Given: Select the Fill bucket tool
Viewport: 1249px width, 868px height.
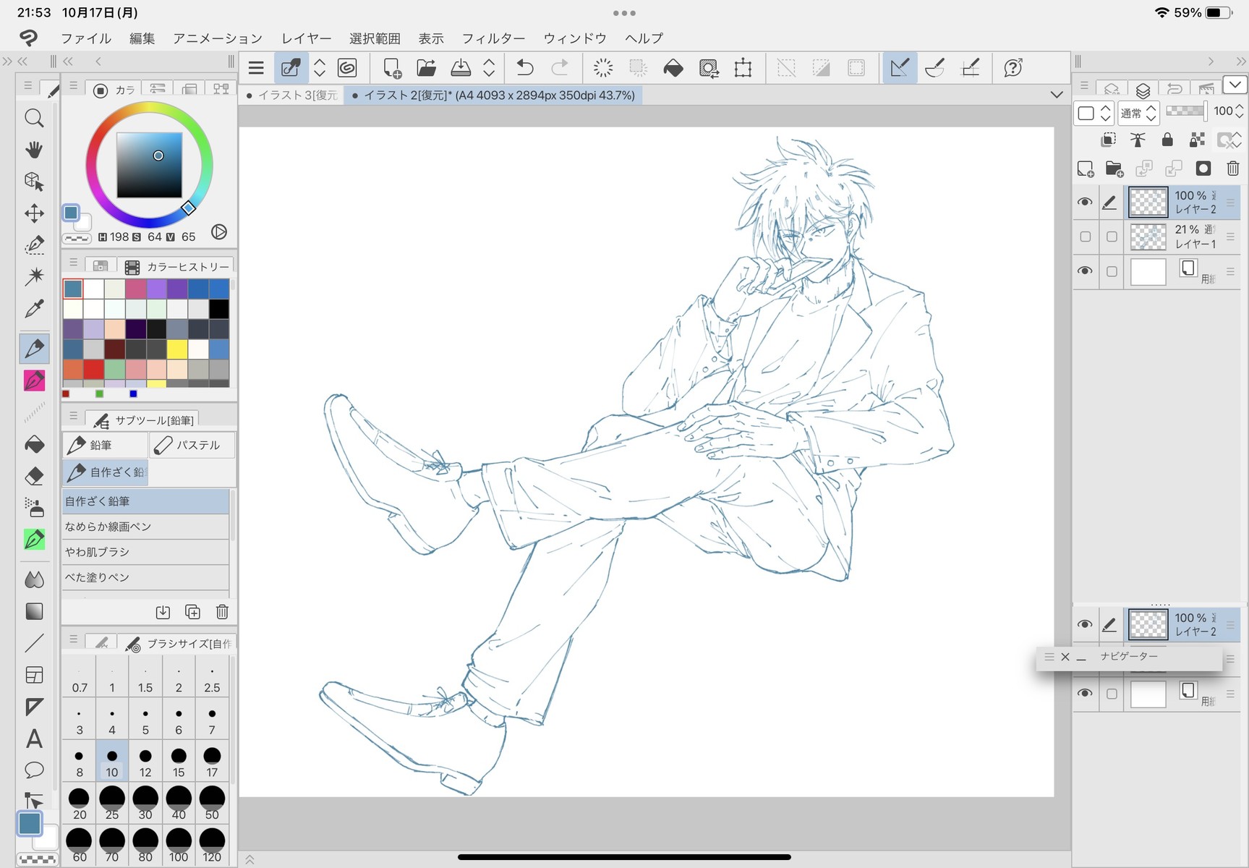Looking at the screenshot, I should [34, 444].
